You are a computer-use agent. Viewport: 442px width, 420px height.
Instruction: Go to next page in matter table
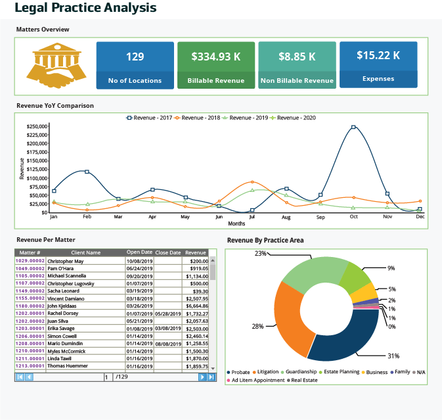pos(202,377)
